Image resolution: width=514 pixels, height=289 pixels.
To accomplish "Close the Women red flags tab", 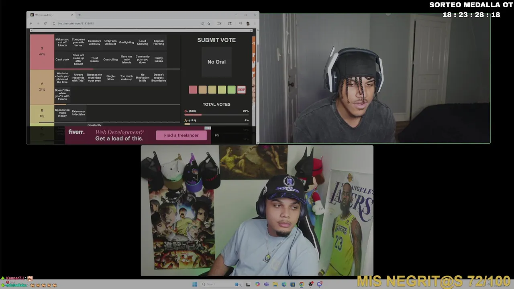I will pyautogui.click(x=72, y=15).
